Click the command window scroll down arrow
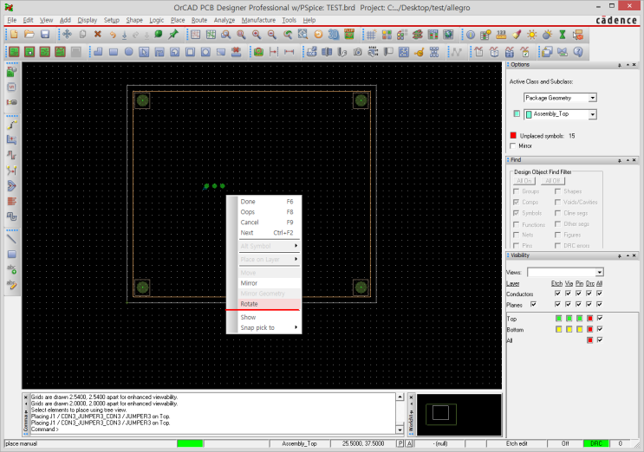644x452 pixels. [400, 429]
